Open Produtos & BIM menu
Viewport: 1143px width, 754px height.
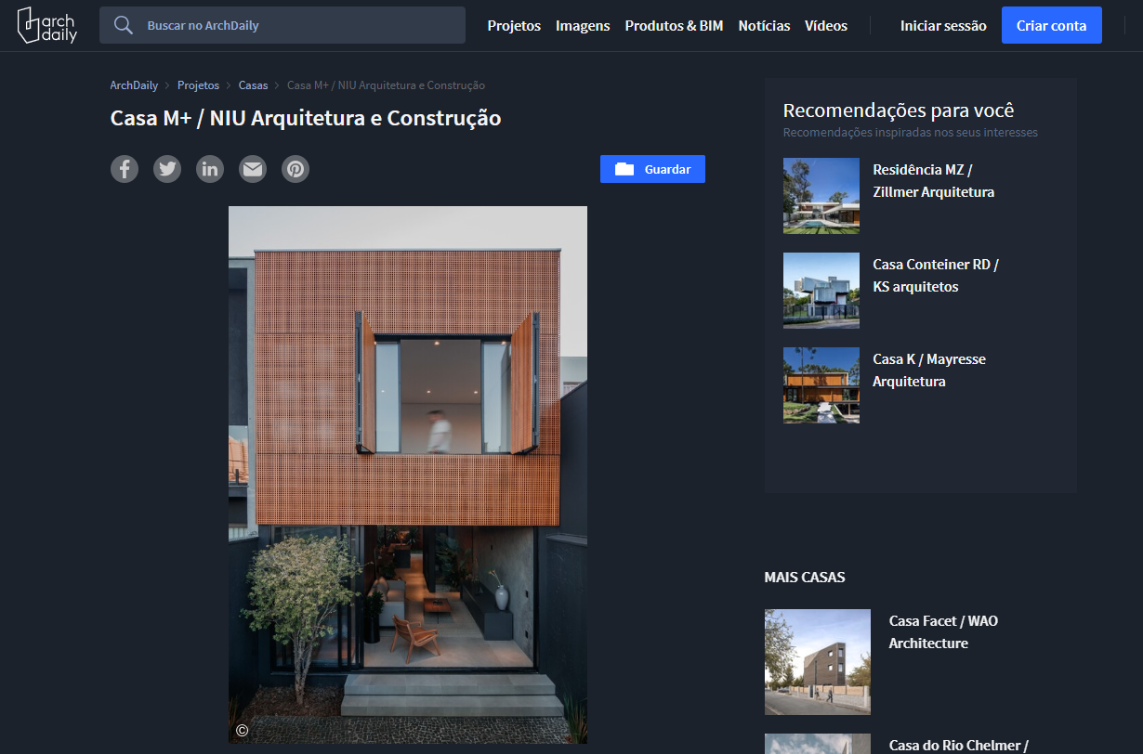point(674,26)
